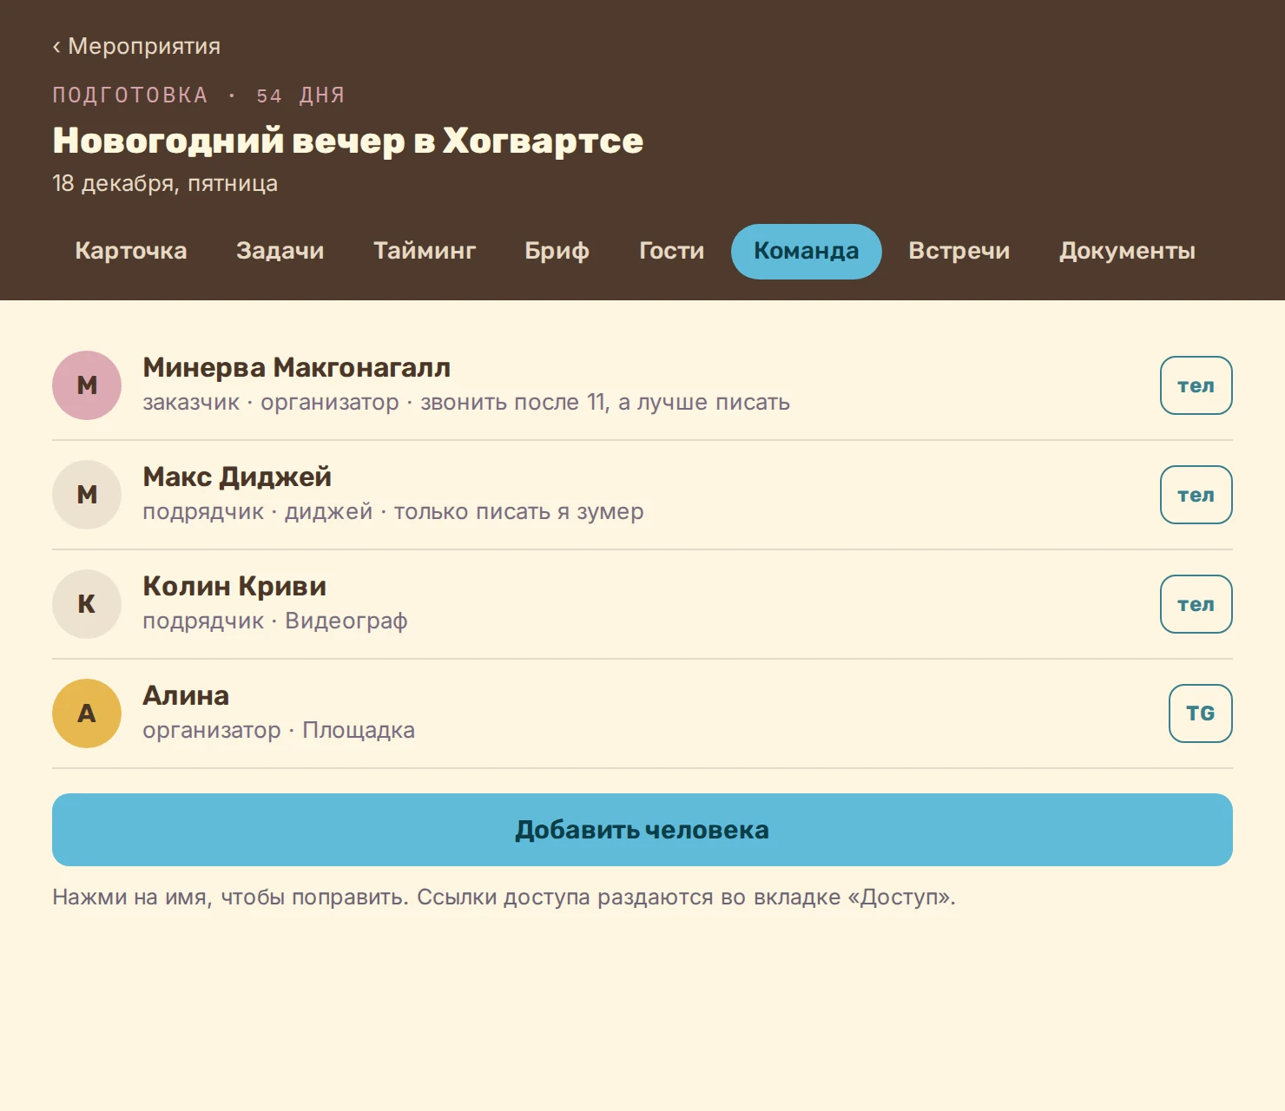Click Добавить человека button

point(642,830)
